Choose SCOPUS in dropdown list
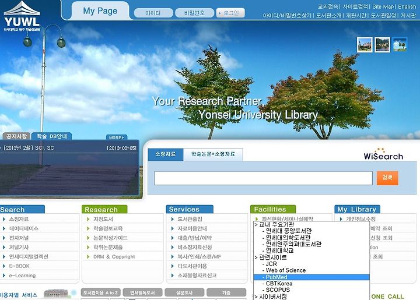Image resolution: width=420 pixels, height=300 pixels. (x=311, y=290)
